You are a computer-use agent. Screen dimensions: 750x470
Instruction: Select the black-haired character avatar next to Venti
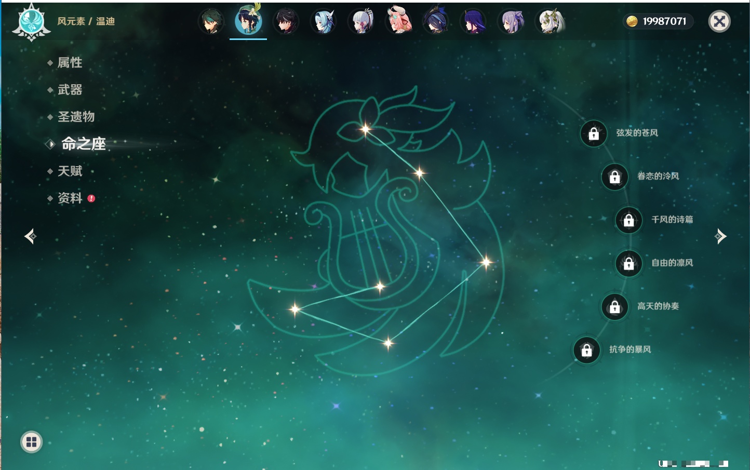tap(286, 21)
